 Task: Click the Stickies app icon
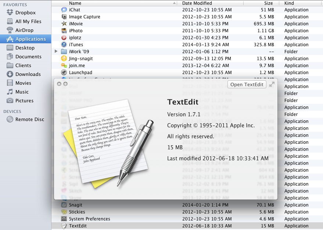(64, 212)
